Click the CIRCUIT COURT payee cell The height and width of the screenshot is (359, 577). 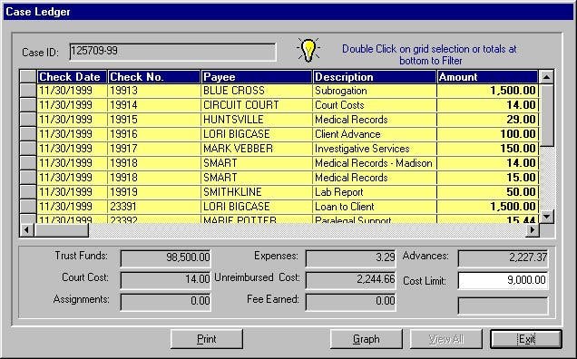(257, 105)
